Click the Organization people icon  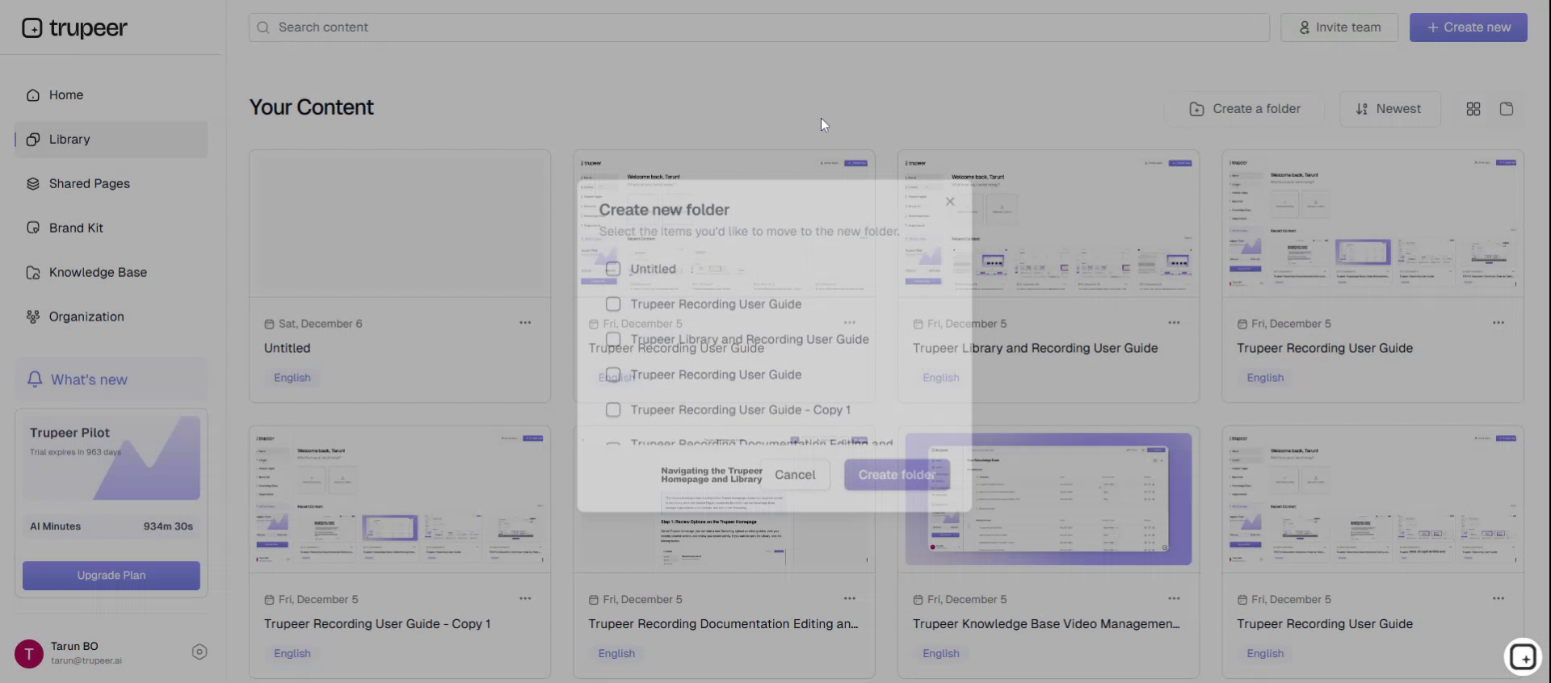pyautogui.click(x=33, y=317)
